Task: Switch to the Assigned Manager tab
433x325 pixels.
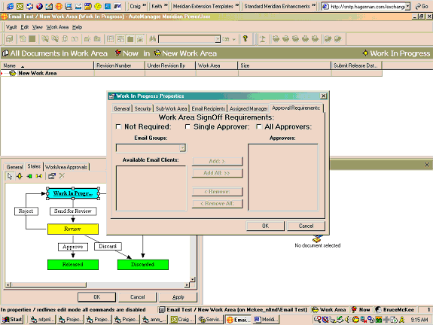Action: [249, 108]
